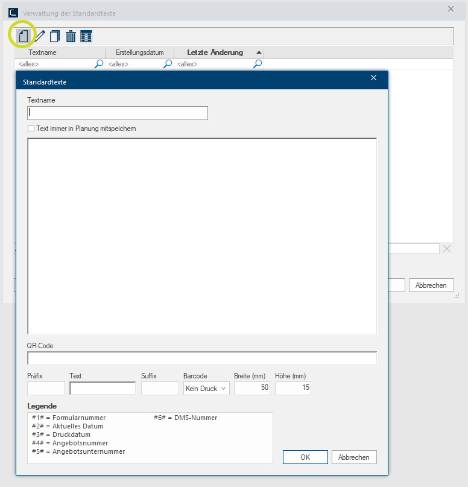468x487 pixels.
Task: Click the new standard text icon
Action: 23,36
